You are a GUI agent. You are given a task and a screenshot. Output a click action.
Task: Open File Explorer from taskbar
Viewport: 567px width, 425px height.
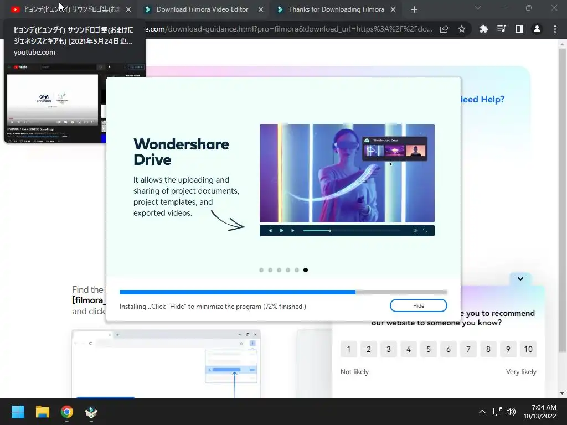tap(42, 412)
